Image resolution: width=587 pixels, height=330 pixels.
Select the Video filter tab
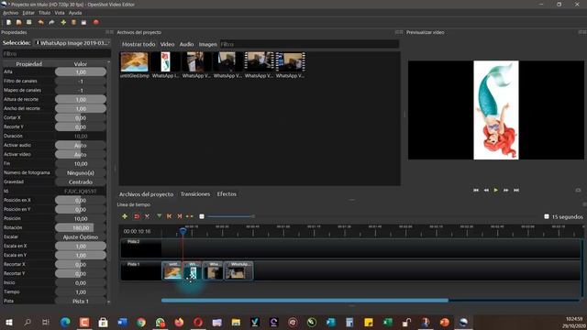(x=167, y=44)
